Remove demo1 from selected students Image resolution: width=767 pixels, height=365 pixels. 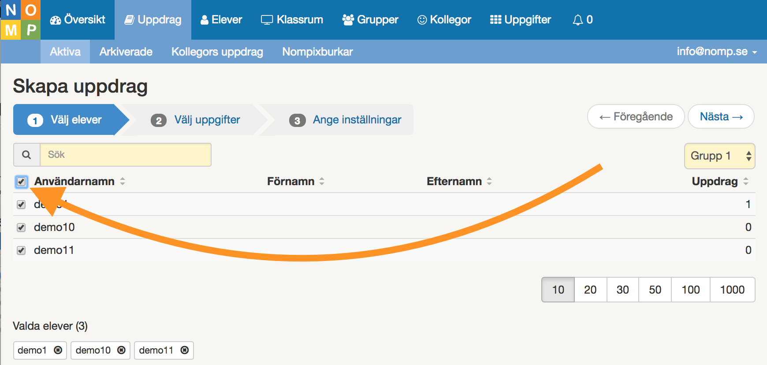[x=58, y=350]
